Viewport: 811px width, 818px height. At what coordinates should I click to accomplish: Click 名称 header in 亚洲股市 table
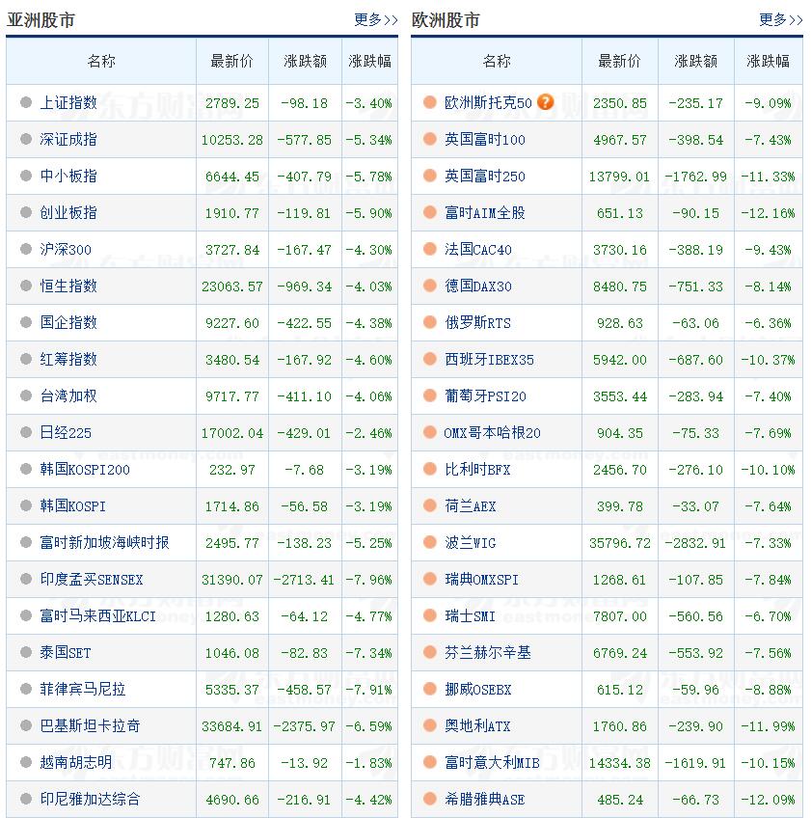(x=101, y=61)
